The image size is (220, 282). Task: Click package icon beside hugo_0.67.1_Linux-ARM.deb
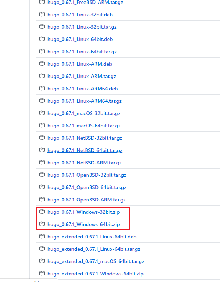pos(42,64)
